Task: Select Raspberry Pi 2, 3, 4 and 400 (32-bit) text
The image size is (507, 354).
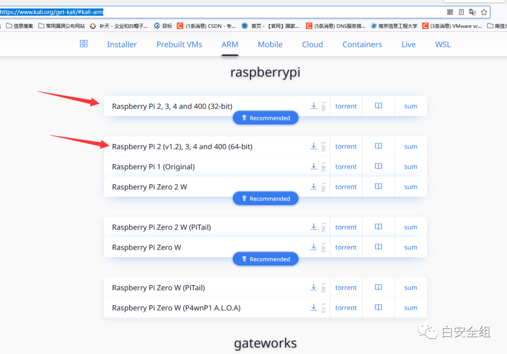Action: (172, 106)
